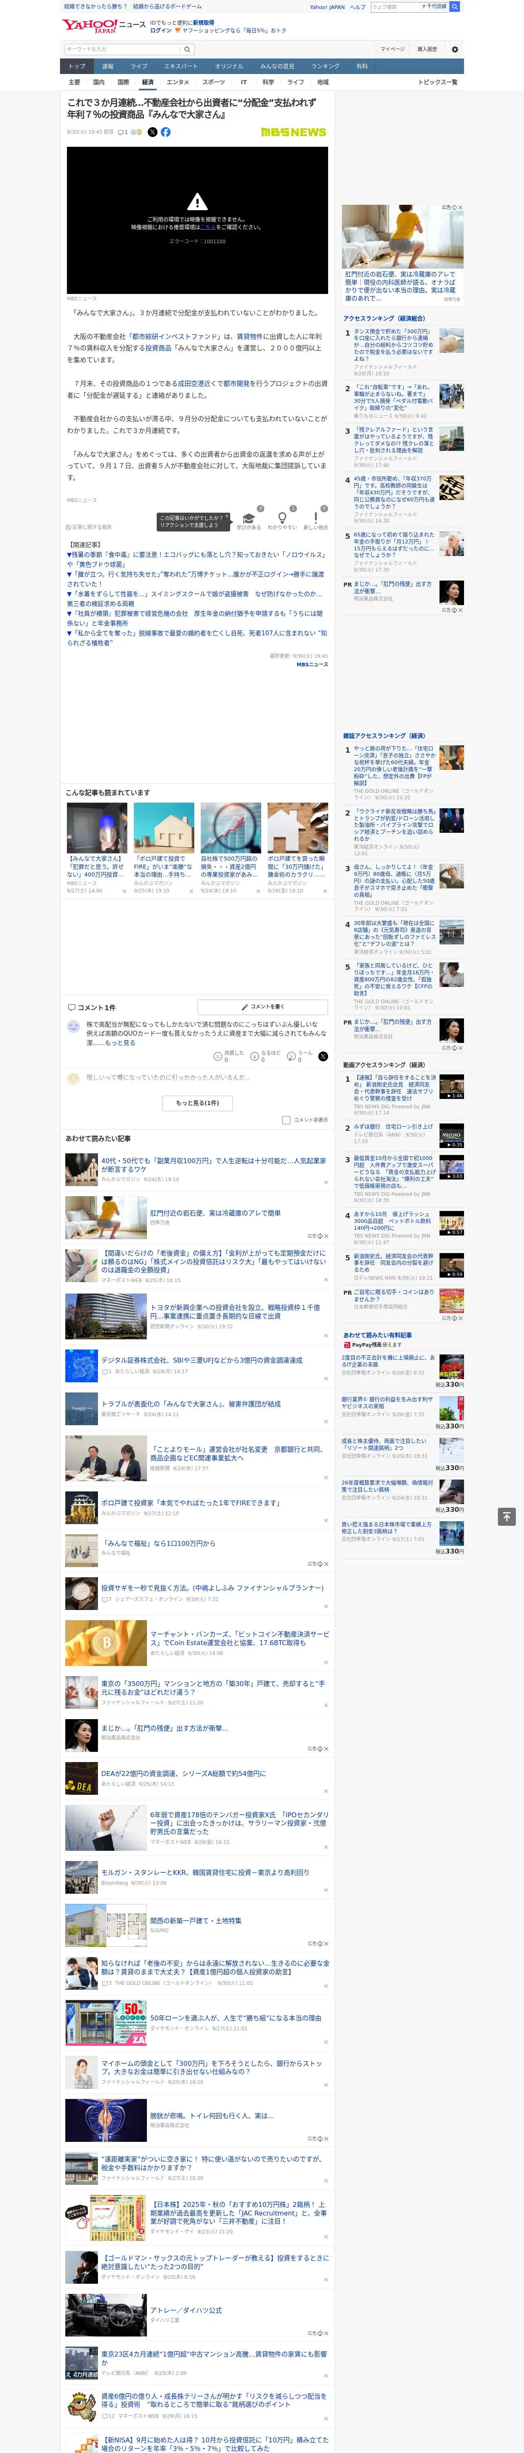Click the ヘルプ link at top
Screen dimensions: 524x2453
(357, 7)
